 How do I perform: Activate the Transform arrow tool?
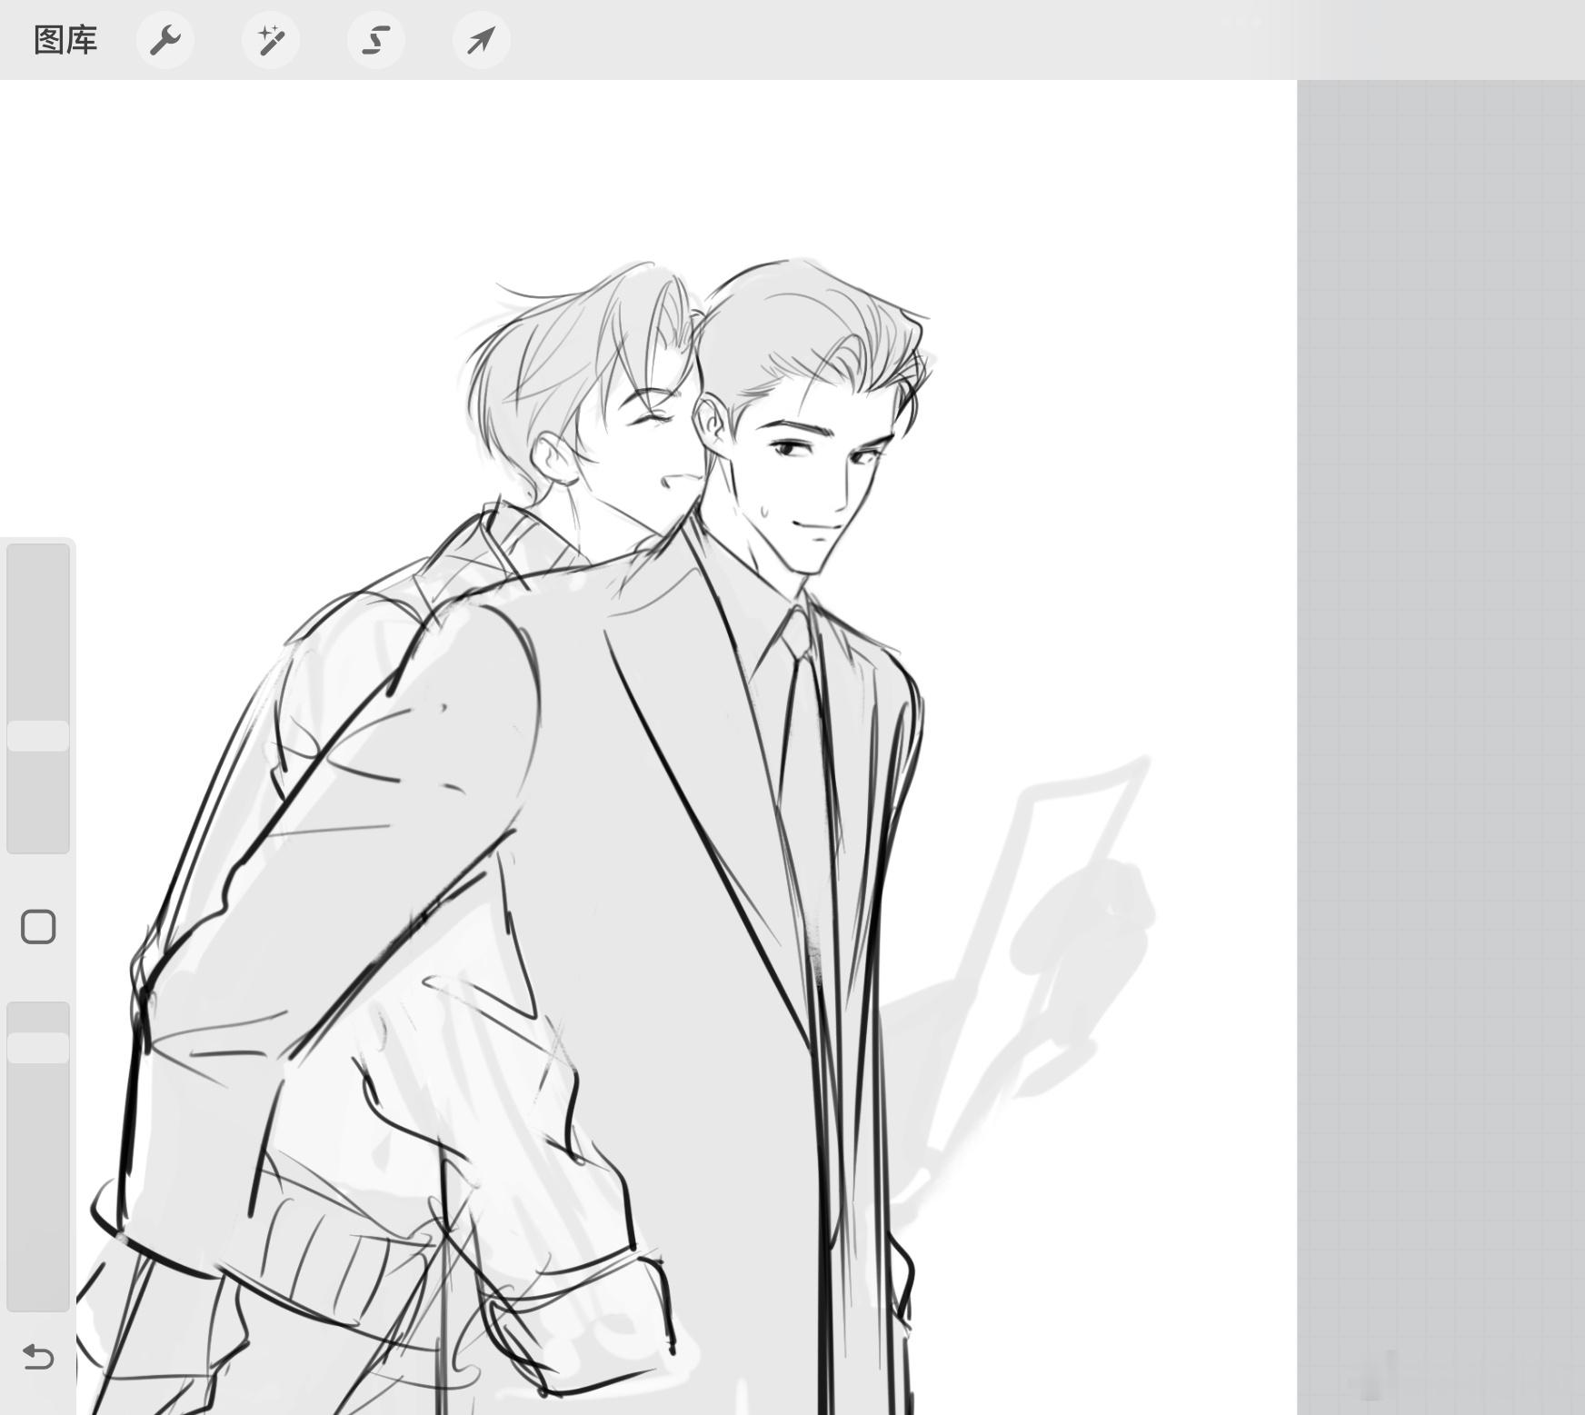(482, 40)
